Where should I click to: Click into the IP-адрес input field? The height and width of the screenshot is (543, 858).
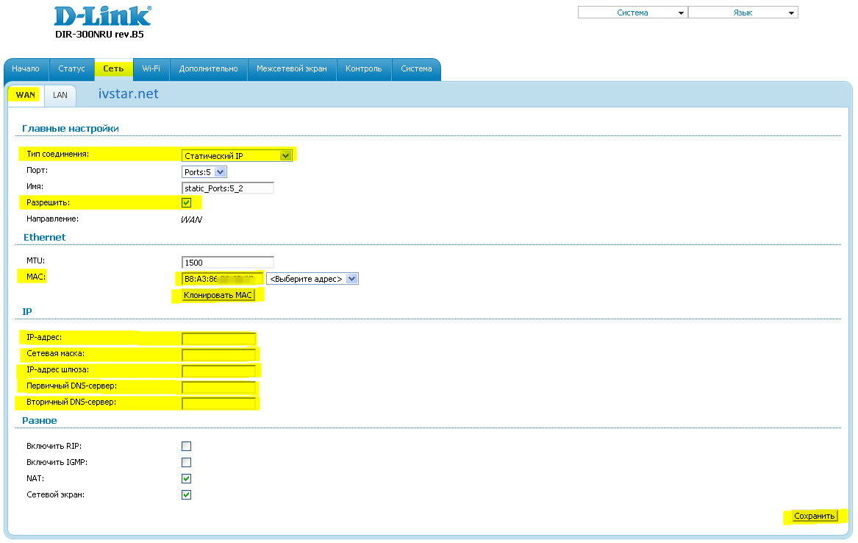pos(218,338)
